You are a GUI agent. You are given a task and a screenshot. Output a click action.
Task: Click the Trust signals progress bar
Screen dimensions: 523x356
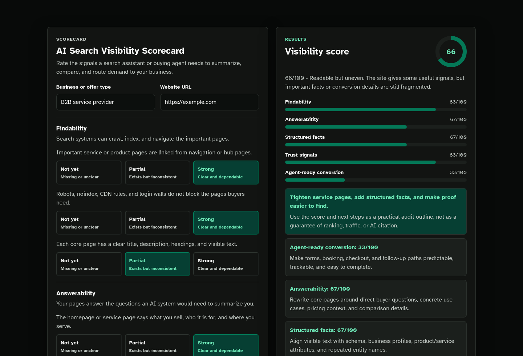coord(376,162)
